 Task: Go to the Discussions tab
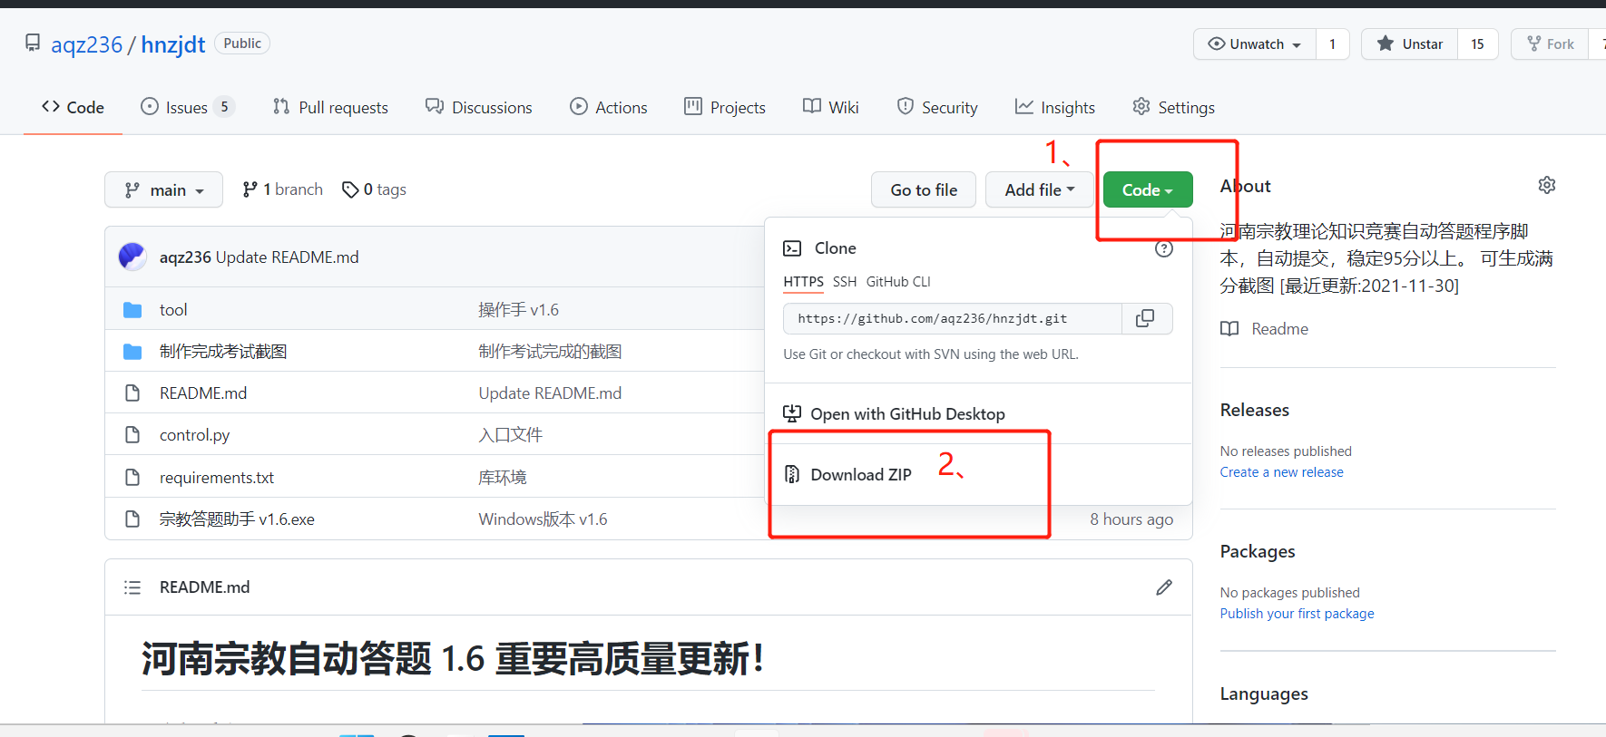click(479, 107)
